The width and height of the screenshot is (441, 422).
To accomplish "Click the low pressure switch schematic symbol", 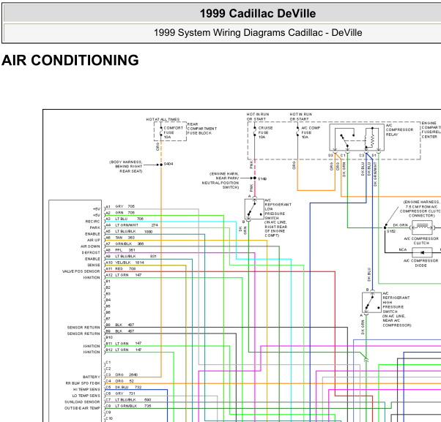I will [x=254, y=209].
